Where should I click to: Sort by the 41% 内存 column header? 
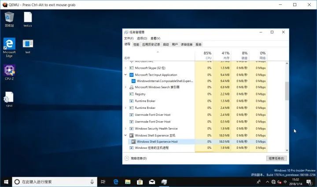222,55
